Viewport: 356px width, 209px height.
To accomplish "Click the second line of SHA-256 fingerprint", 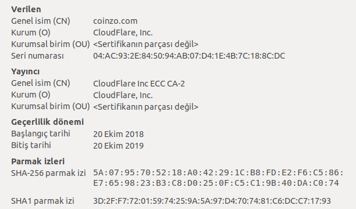I will click(x=216, y=183).
